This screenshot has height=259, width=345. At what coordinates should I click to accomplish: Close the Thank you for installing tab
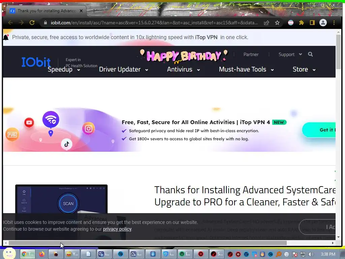coord(81,11)
